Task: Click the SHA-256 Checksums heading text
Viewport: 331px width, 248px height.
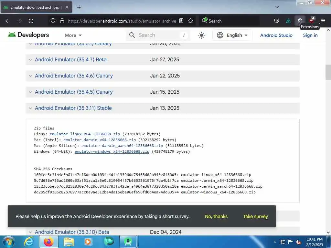Action: click(x=53, y=169)
